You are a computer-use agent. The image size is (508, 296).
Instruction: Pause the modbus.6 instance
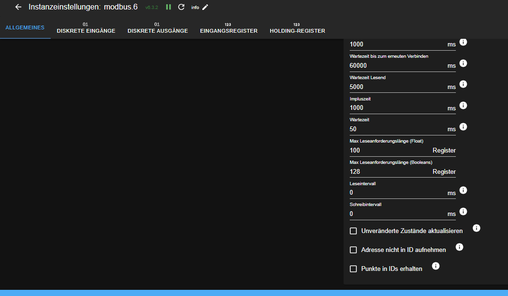tap(168, 7)
